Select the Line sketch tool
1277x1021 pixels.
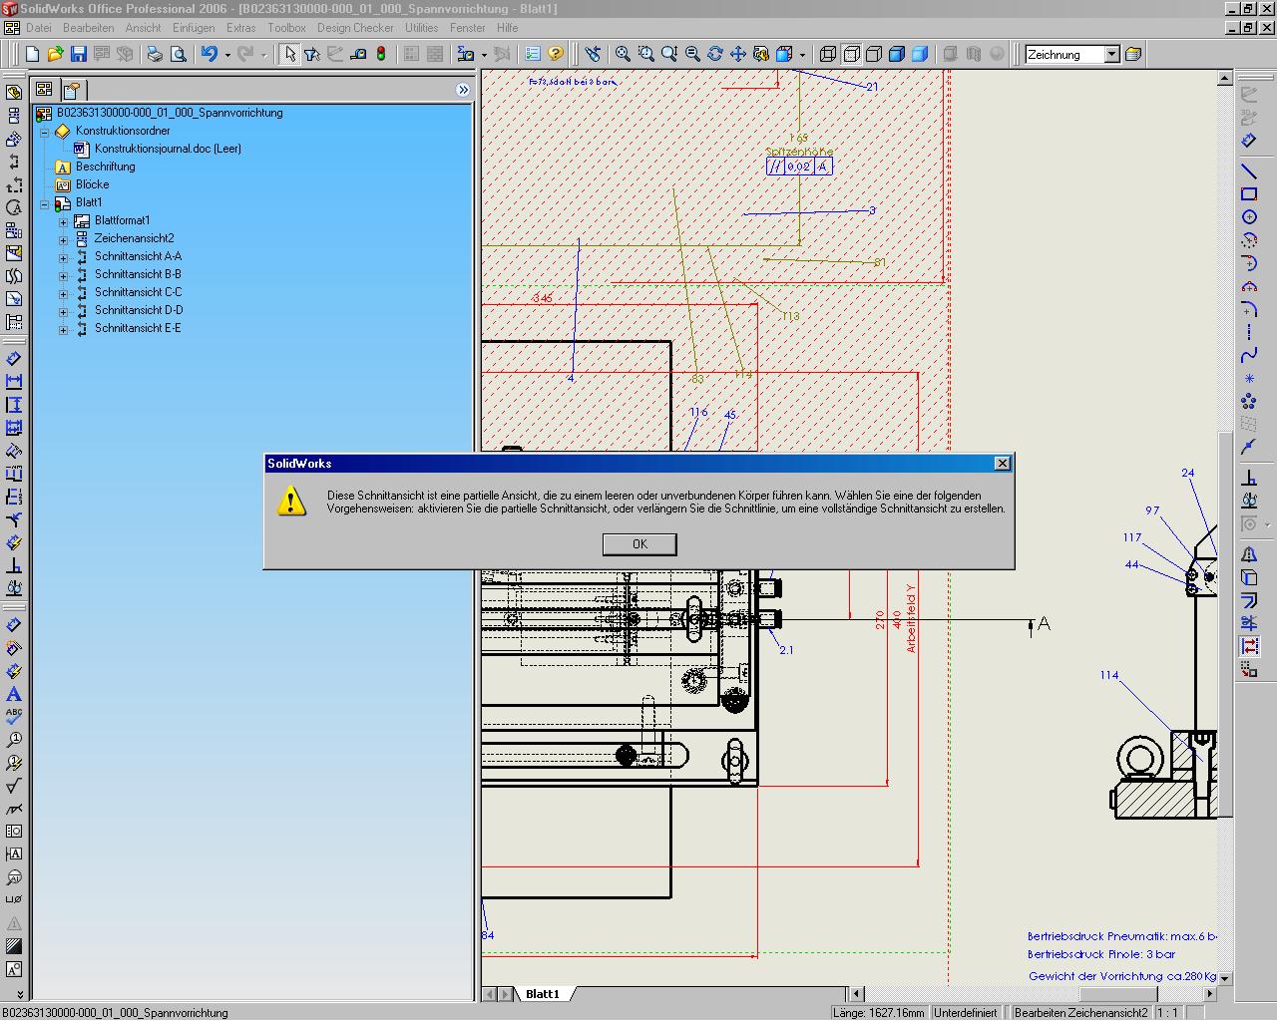pos(1248,171)
